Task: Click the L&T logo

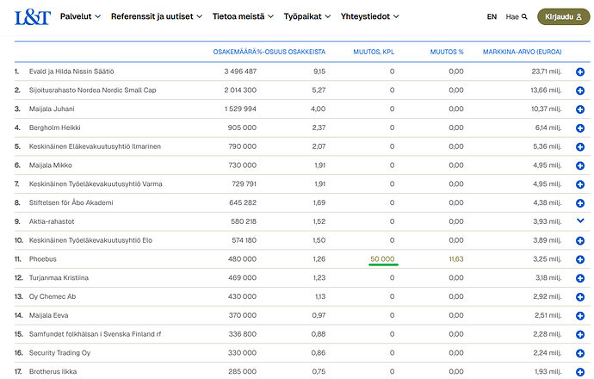Action: pyautogui.click(x=33, y=17)
